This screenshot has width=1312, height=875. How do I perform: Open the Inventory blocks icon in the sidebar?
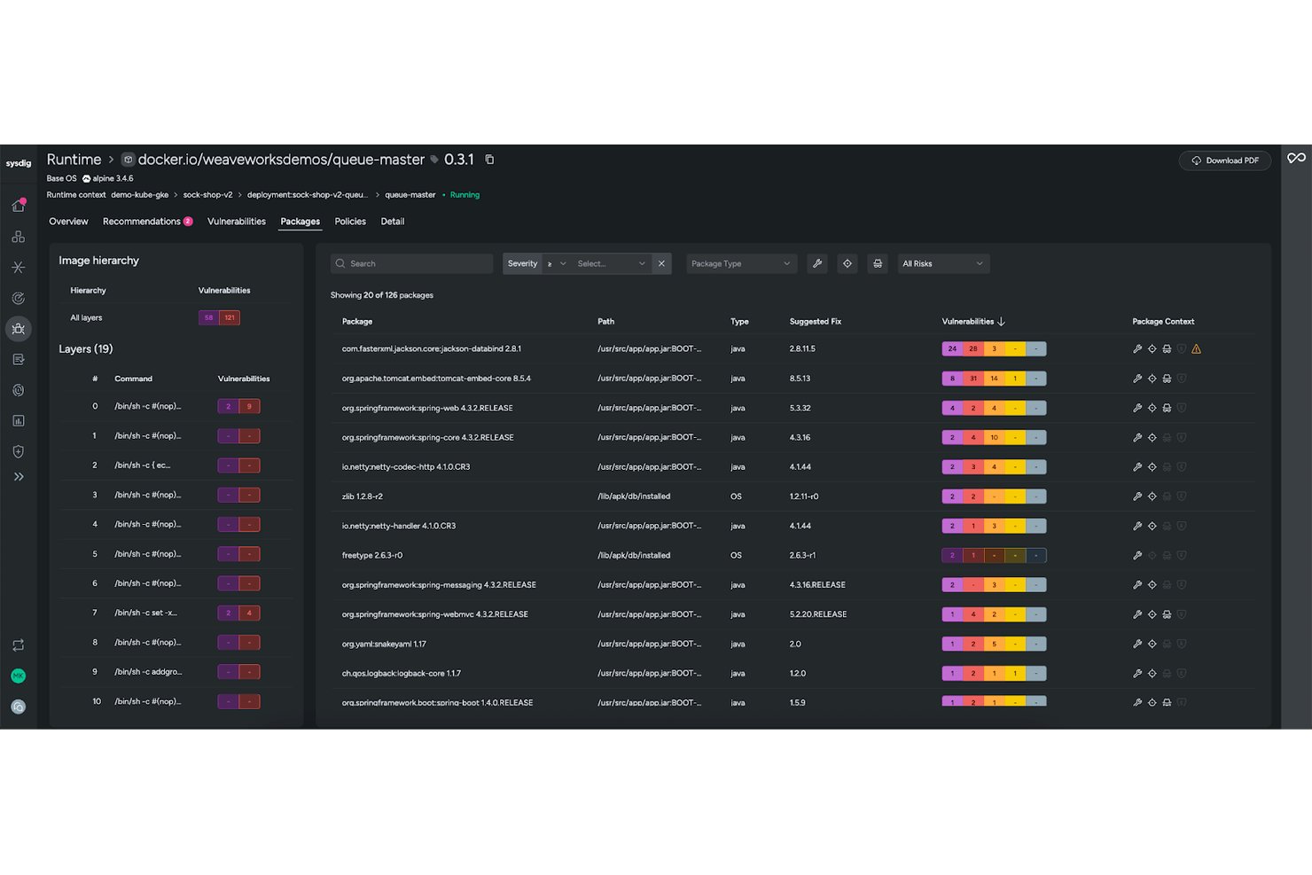18,237
